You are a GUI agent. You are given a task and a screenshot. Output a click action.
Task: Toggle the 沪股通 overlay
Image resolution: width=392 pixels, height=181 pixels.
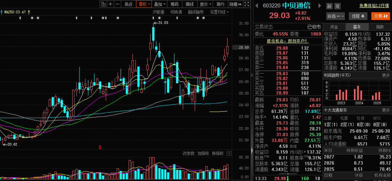point(158,12)
